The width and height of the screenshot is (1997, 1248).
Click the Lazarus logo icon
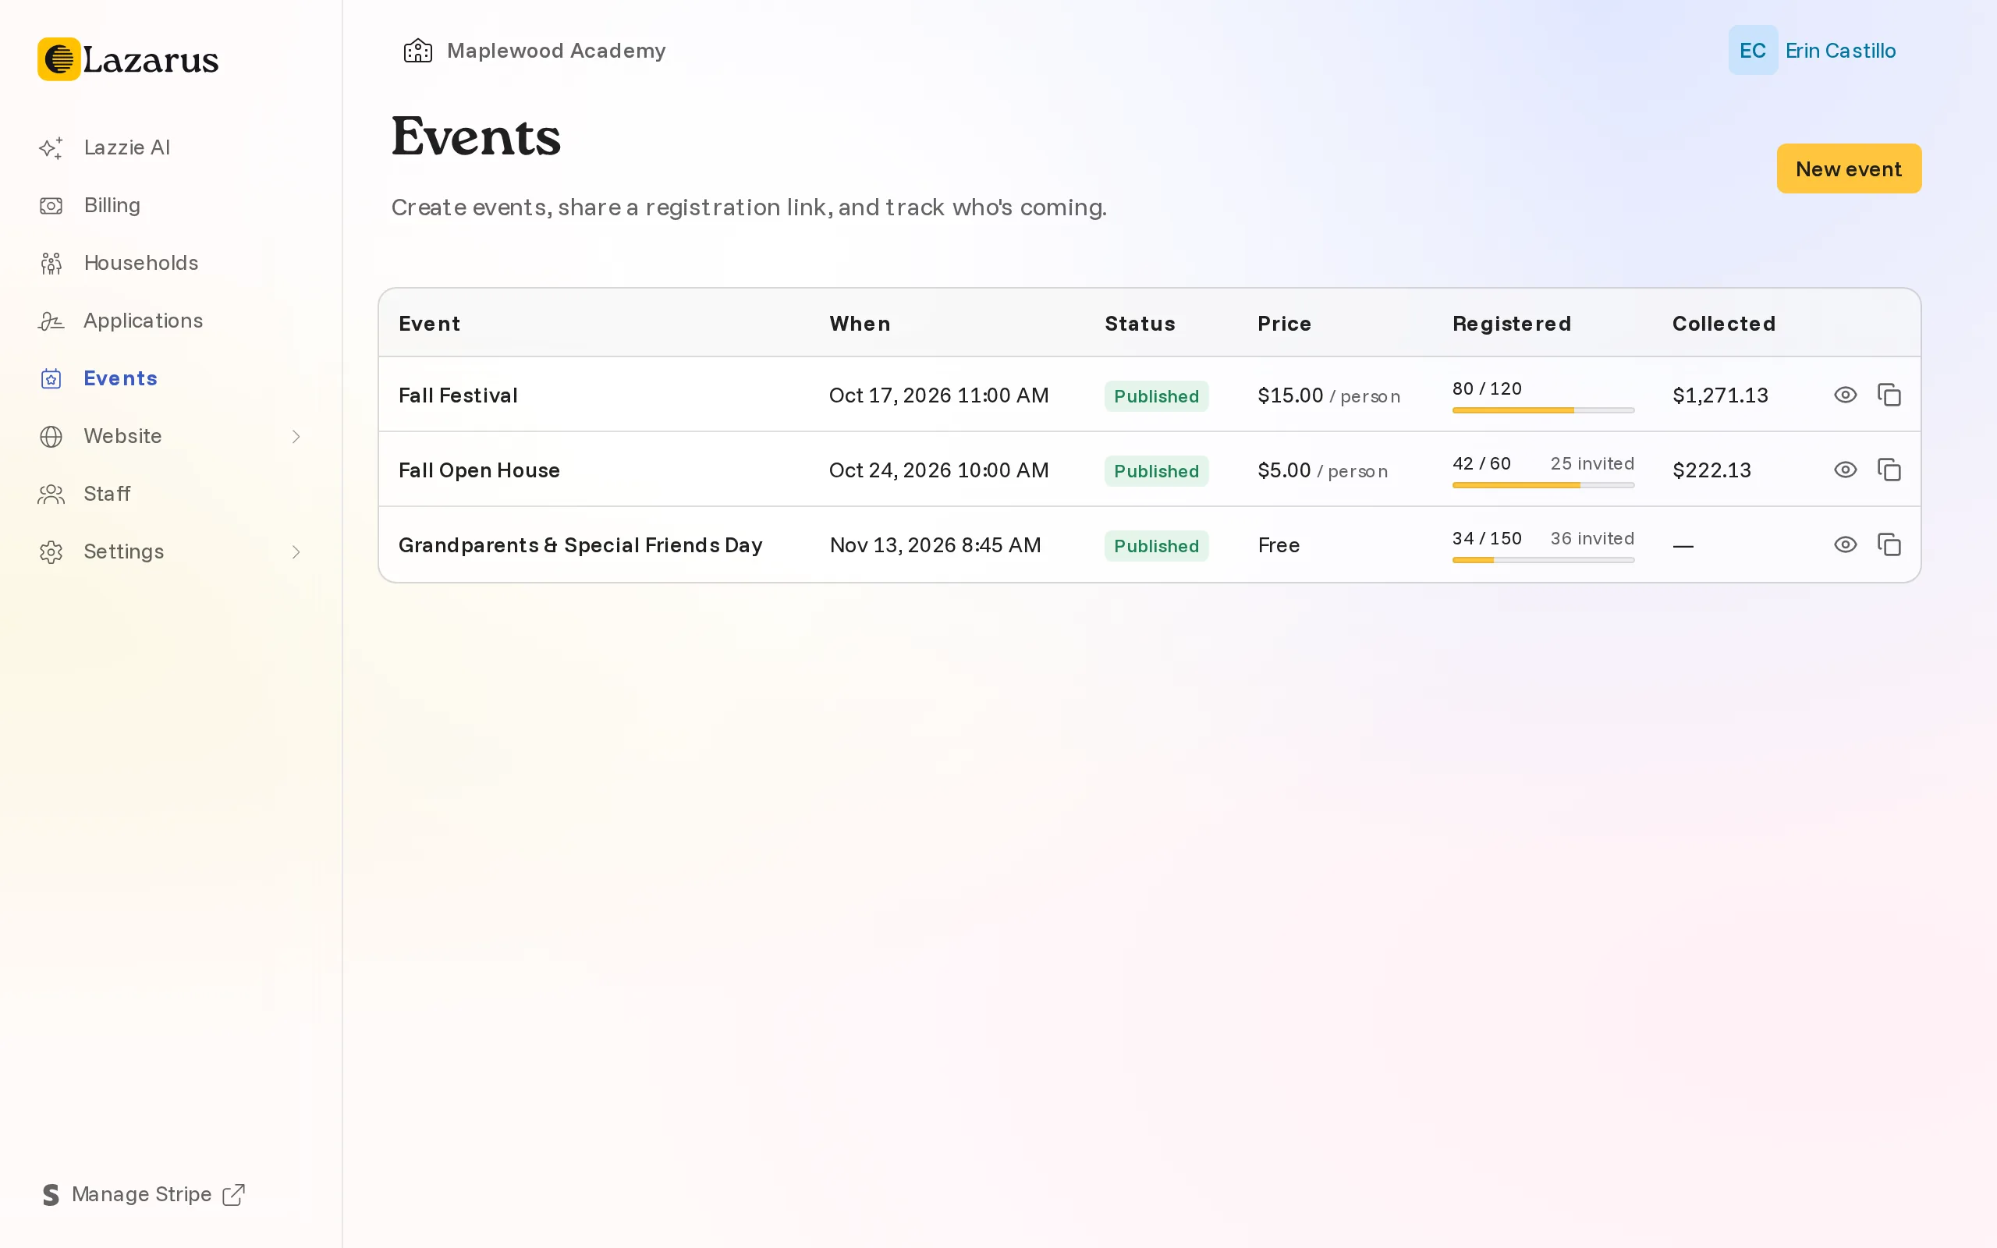[x=59, y=59]
